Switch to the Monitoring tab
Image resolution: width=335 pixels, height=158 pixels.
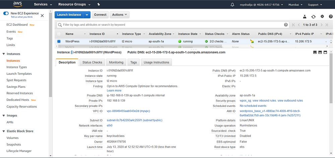click(x=116, y=62)
